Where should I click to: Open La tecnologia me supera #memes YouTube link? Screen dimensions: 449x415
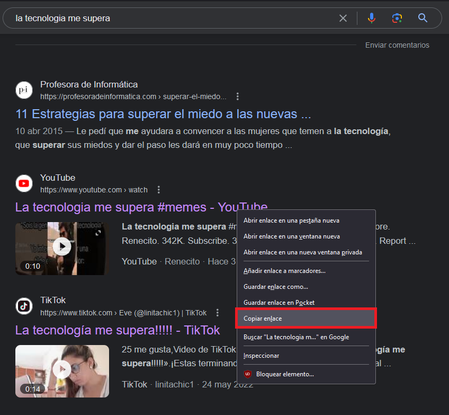tap(141, 207)
